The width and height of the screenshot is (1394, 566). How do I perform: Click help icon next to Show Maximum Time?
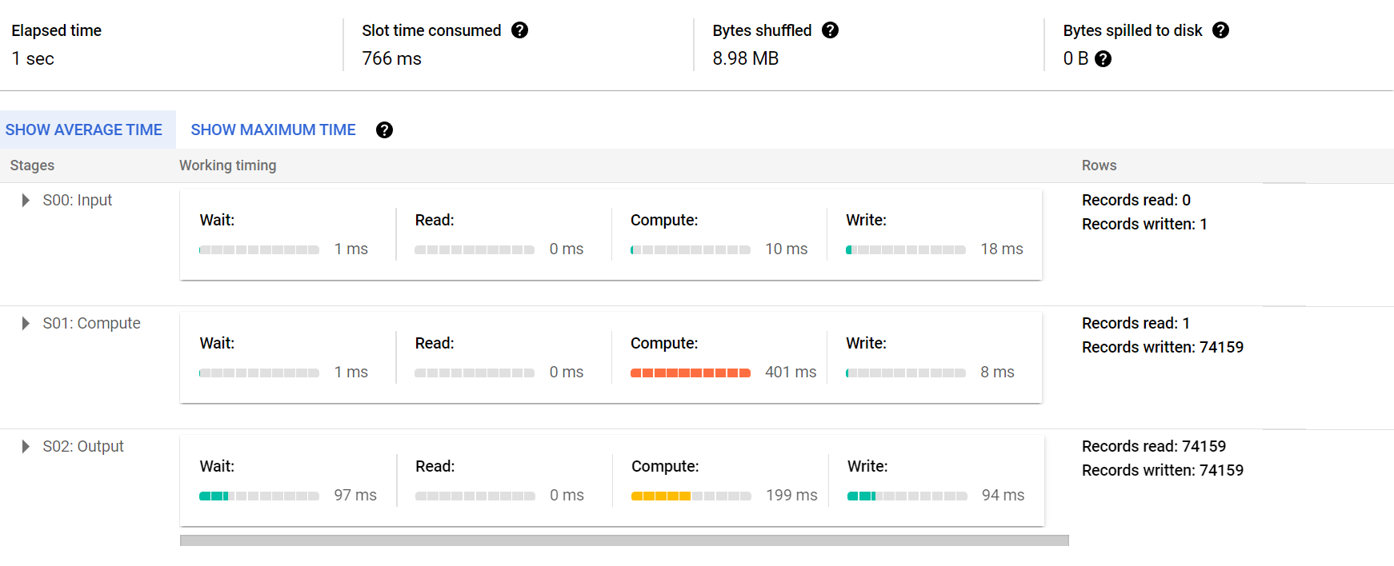[384, 130]
